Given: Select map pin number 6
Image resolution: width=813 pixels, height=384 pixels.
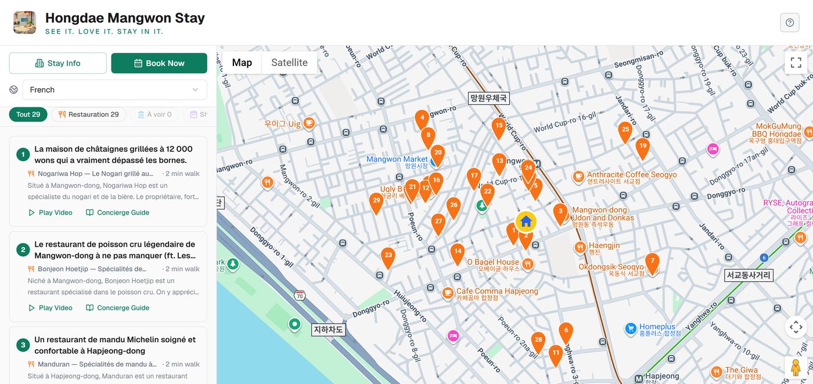Looking at the screenshot, I should [566, 333].
